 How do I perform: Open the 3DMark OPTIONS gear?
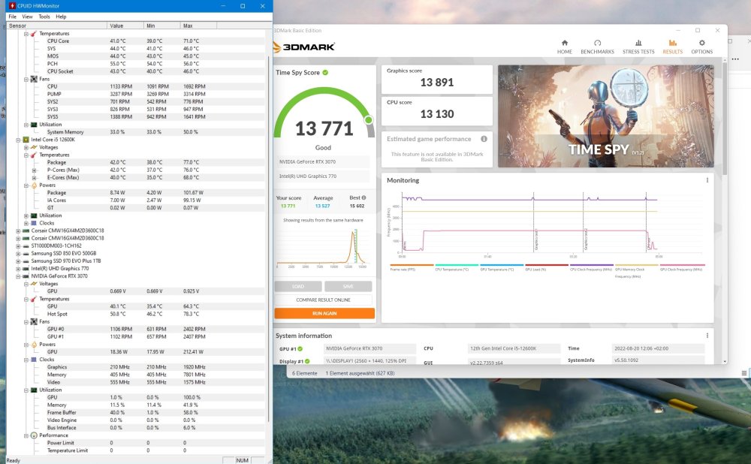pyautogui.click(x=701, y=47)
